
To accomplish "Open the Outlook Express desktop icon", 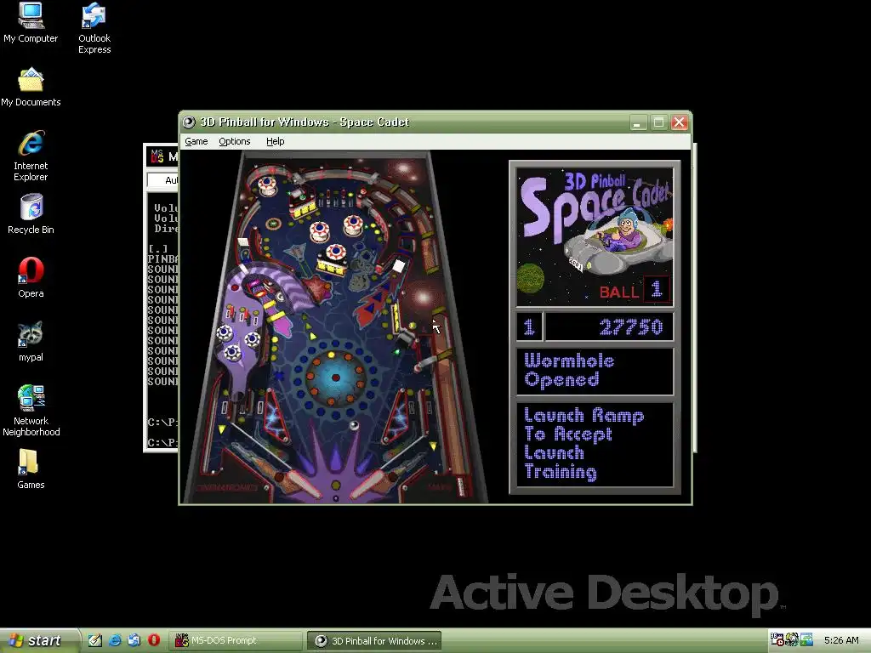I will click(x=94, y=28).
